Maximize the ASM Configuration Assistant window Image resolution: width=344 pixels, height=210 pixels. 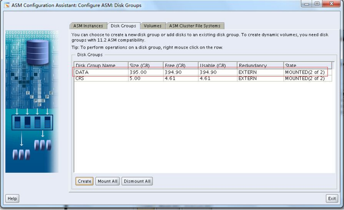point(317,4)
